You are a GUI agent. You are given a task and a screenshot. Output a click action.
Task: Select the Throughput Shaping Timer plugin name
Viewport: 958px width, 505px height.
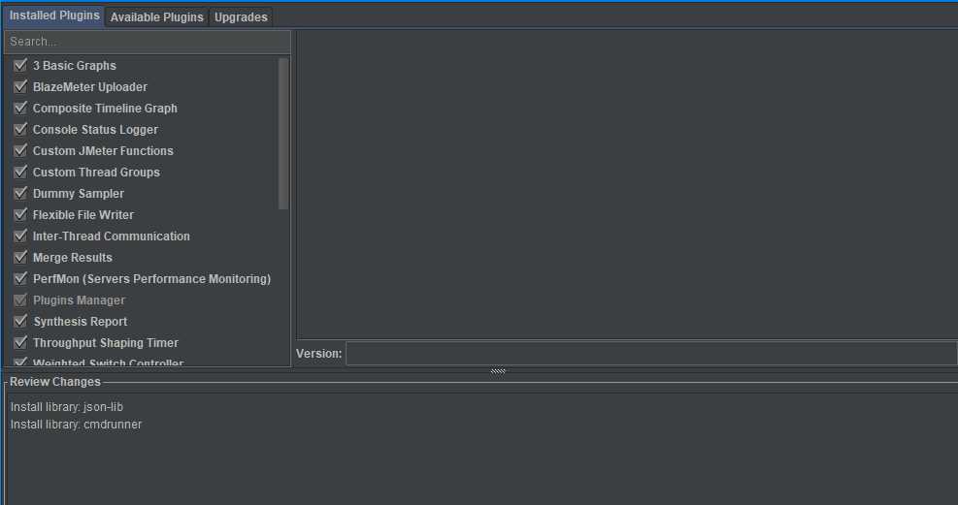click(x=106, y=343)
